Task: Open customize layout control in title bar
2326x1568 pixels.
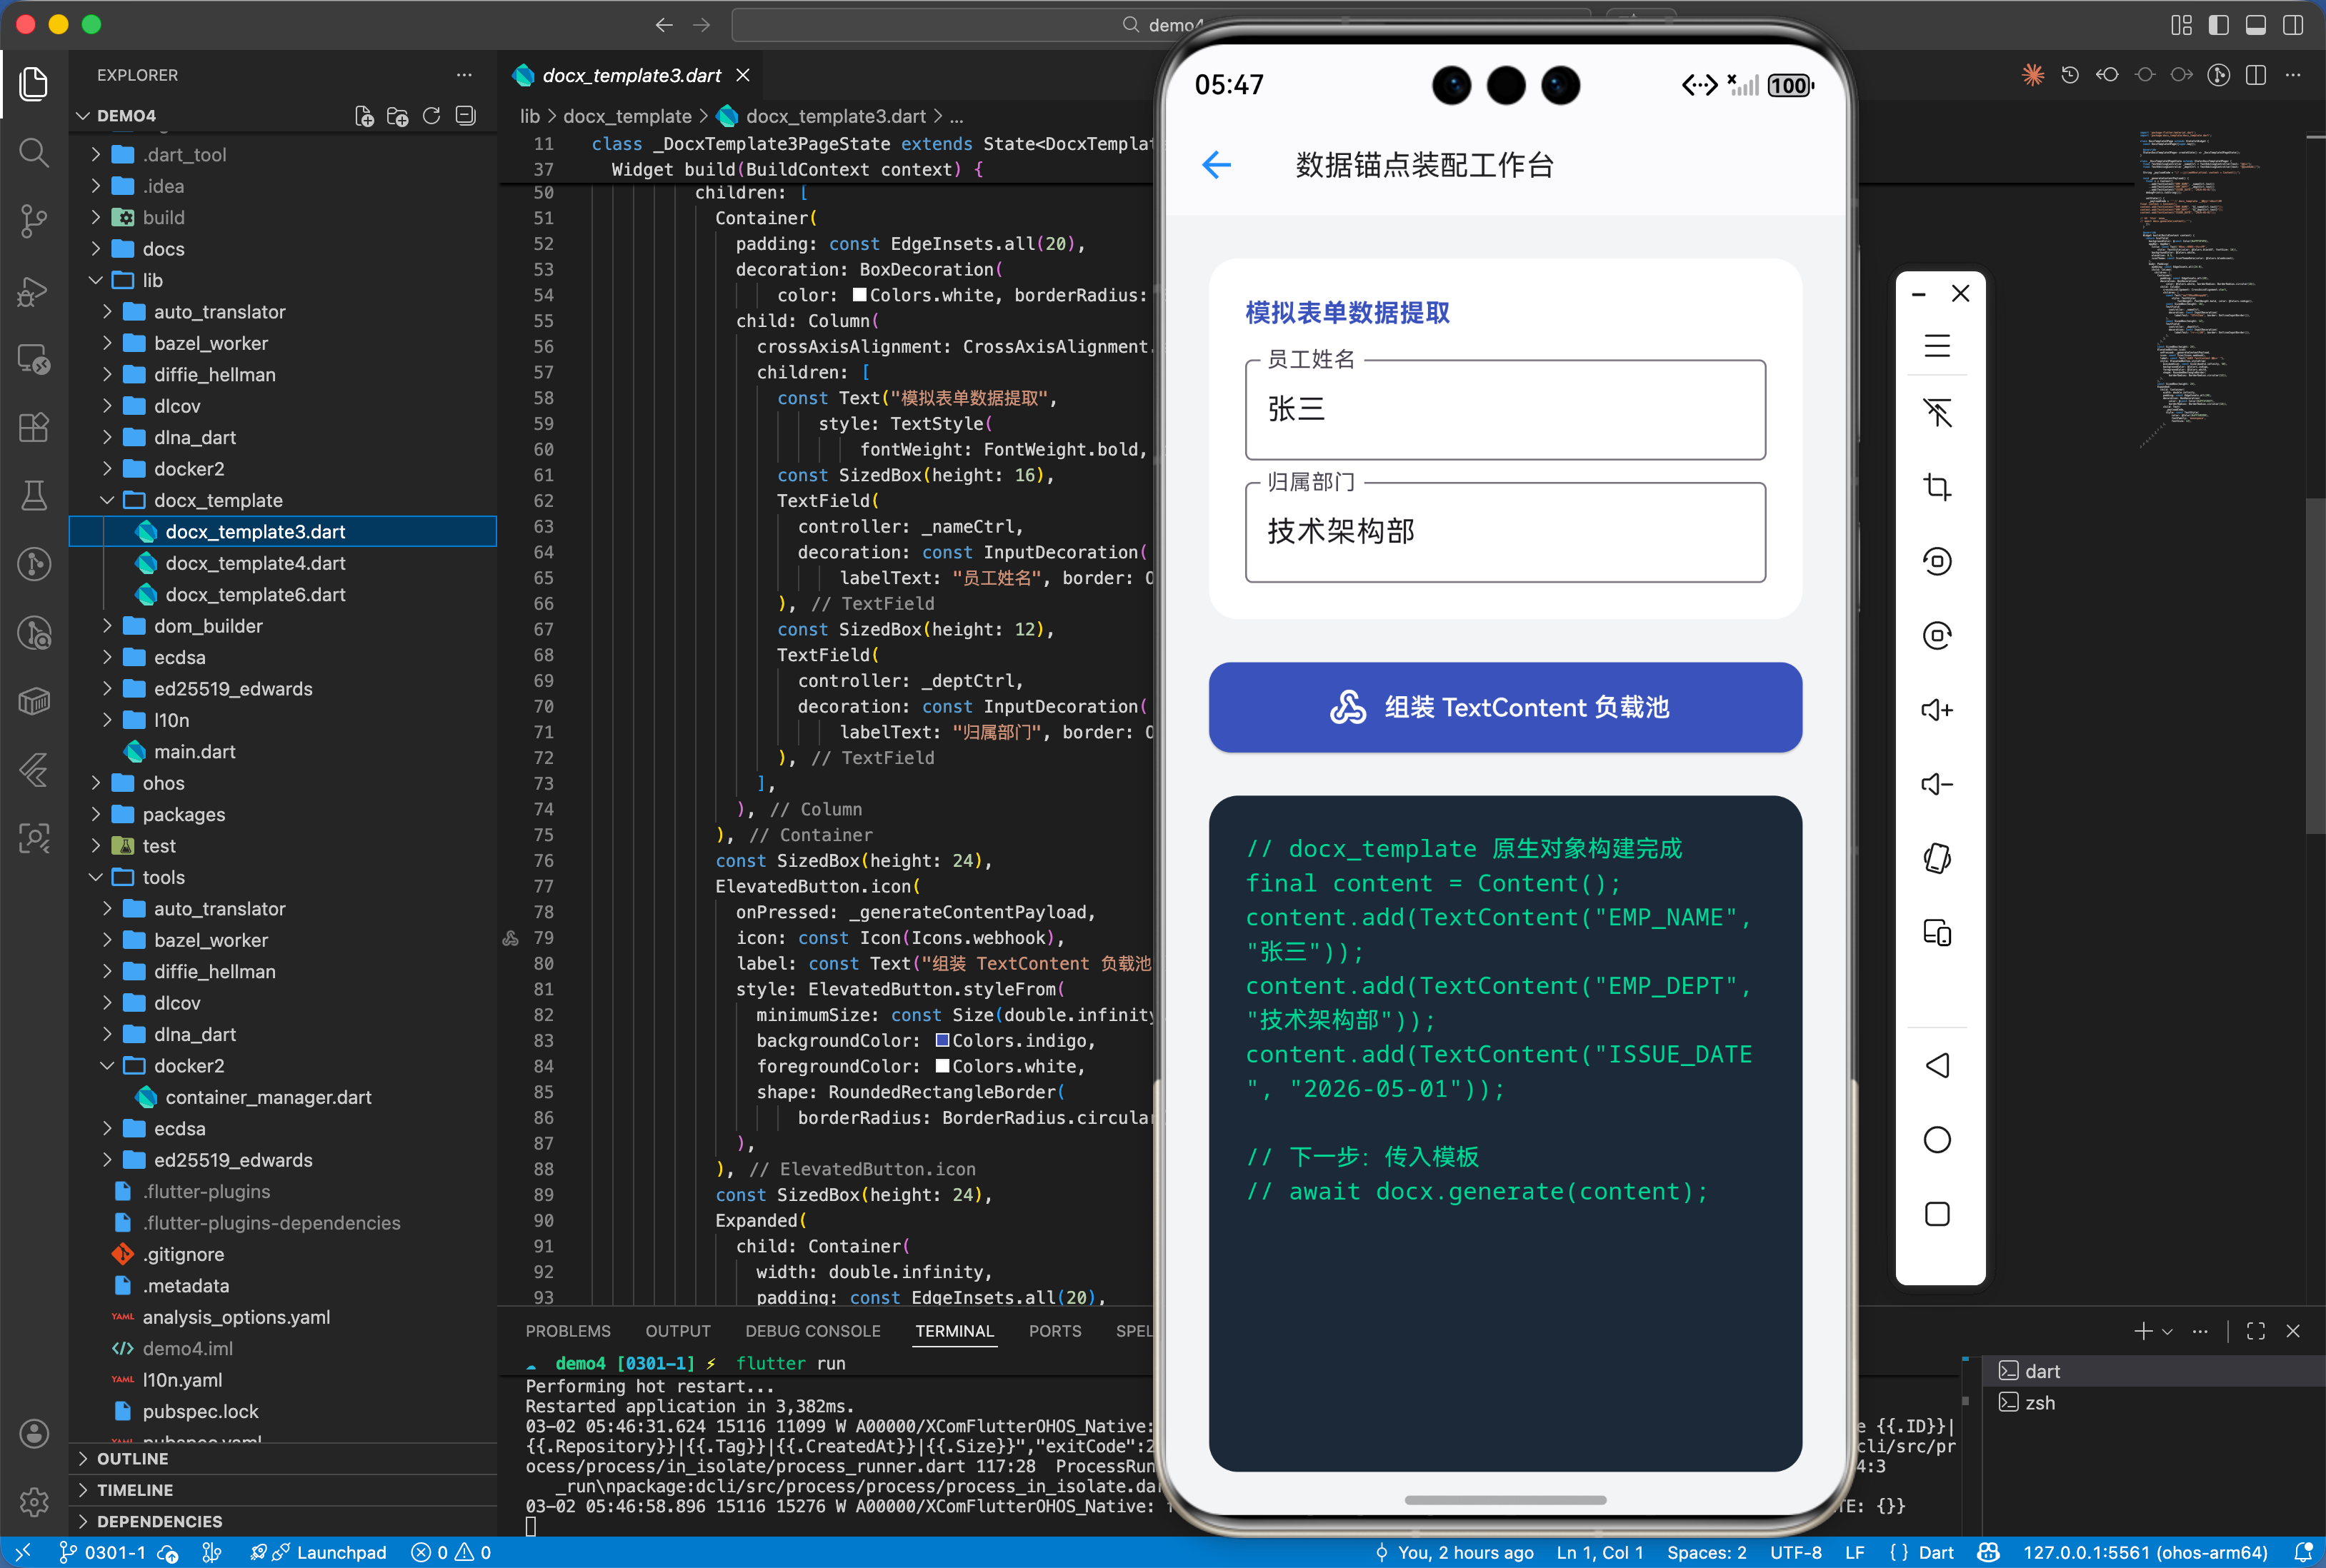Action: point(2182,25)
